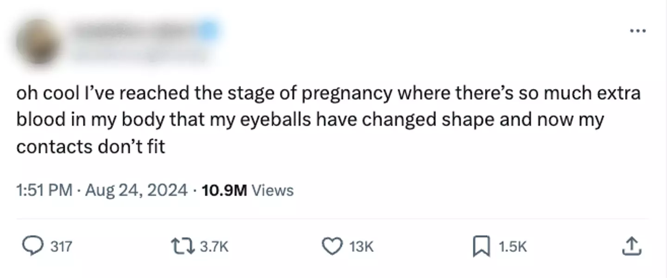Open the tweet options ellipsis menu
667x278 pixels.
tap(638, 30)
